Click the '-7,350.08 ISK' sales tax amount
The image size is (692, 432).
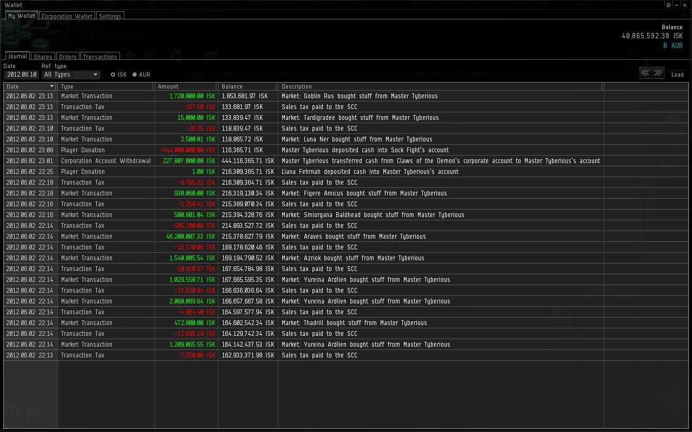pyautogui.click(x=196, y=355)
